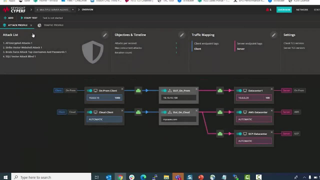Click the Dut_On_Cloud mysase.com field
This screenshot has width=320, height=180.
pos(178,119)
